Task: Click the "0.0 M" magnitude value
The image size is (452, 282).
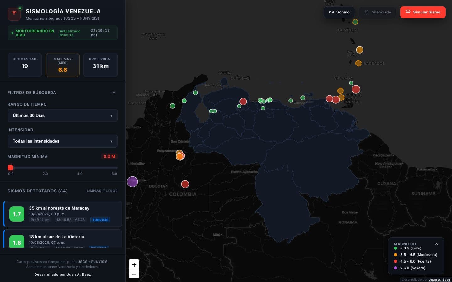Action: 109,156
